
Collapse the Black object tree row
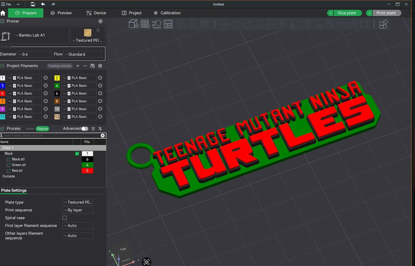click(x=2, y=154)
